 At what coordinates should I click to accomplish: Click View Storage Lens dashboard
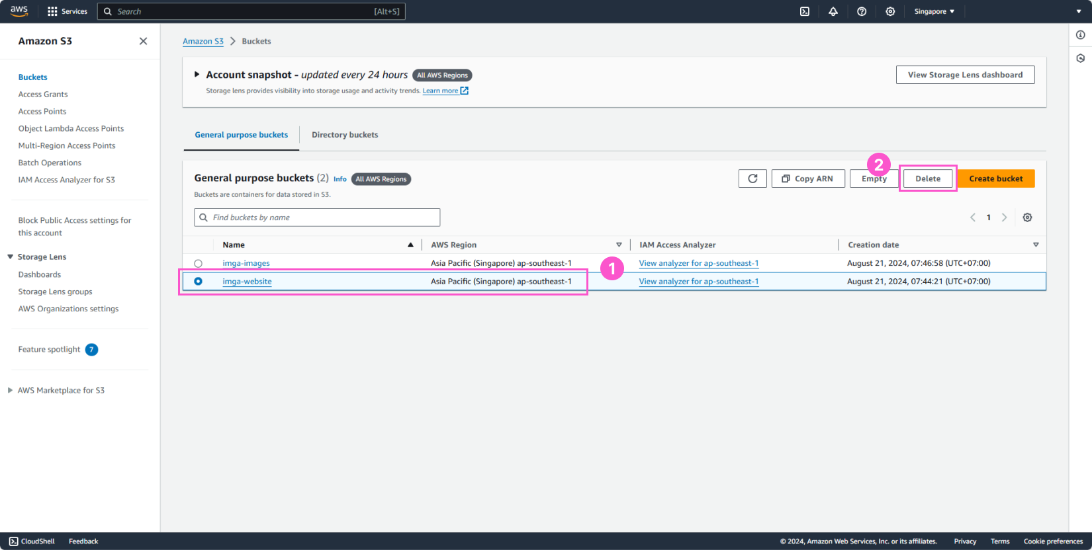click(x=966, y=75)
